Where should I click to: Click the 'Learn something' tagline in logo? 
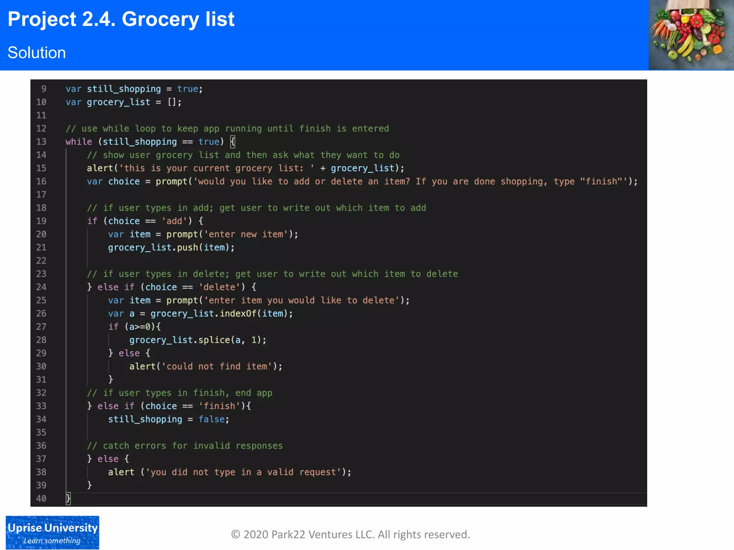(52, 541)
